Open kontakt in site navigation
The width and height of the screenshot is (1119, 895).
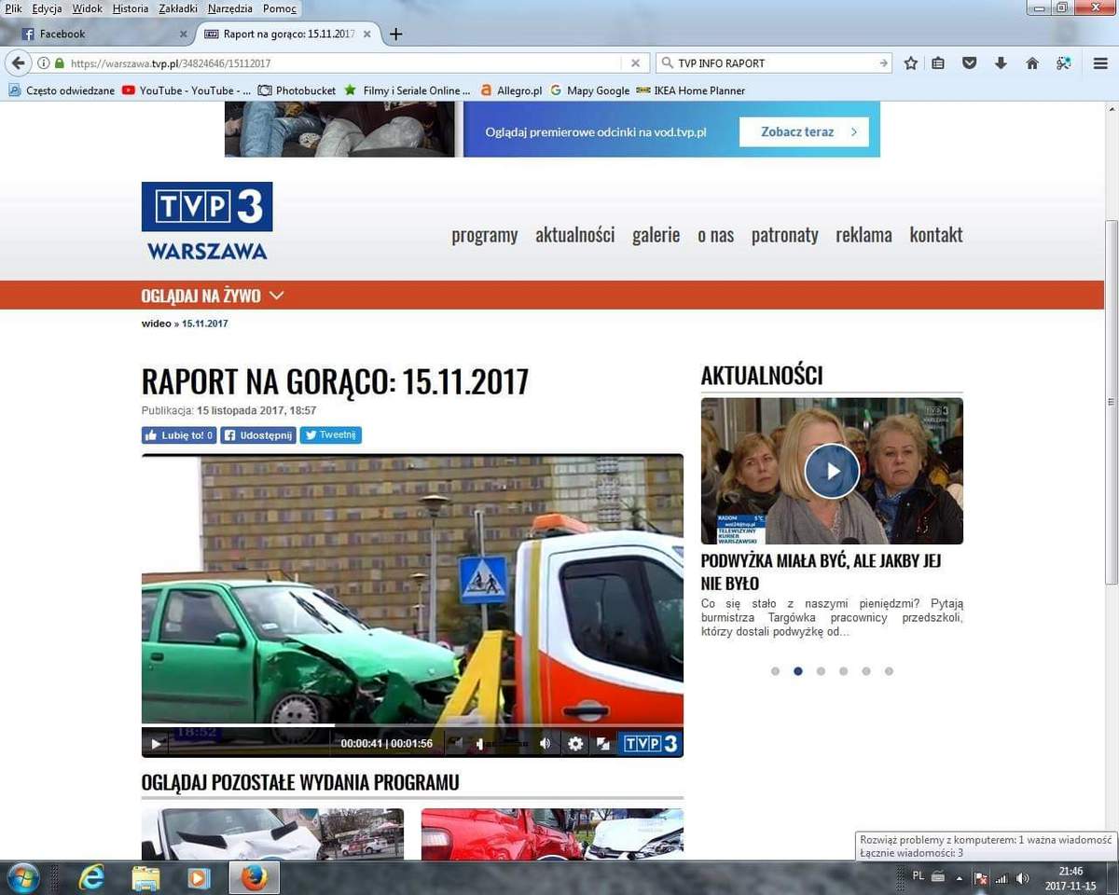(935, 235)
